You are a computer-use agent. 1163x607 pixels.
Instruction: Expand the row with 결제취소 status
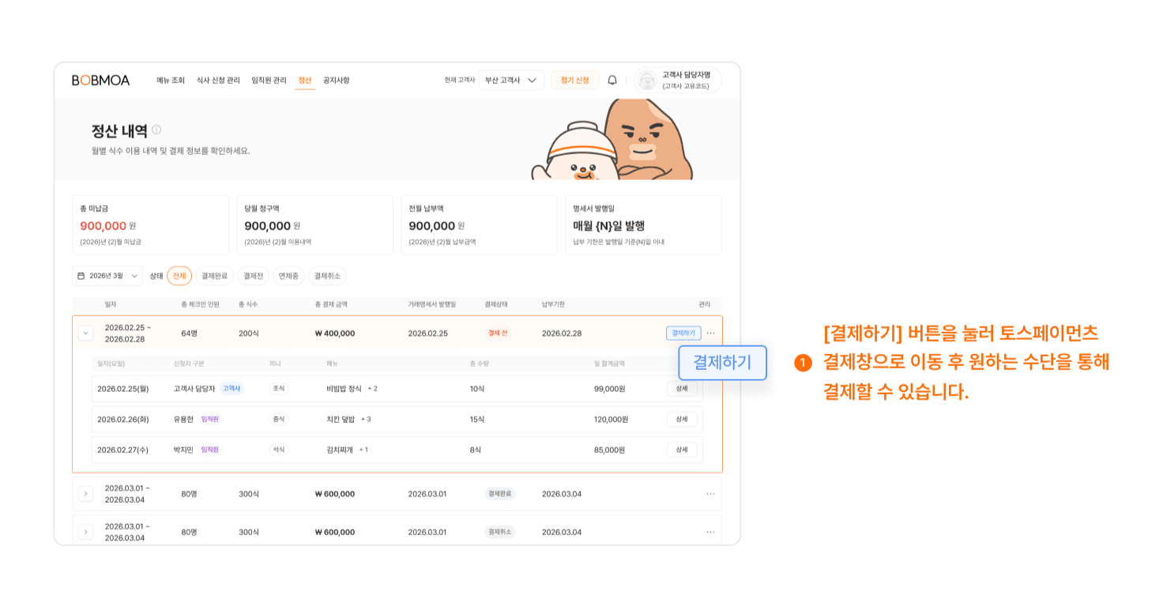click(x=86, y=532)
